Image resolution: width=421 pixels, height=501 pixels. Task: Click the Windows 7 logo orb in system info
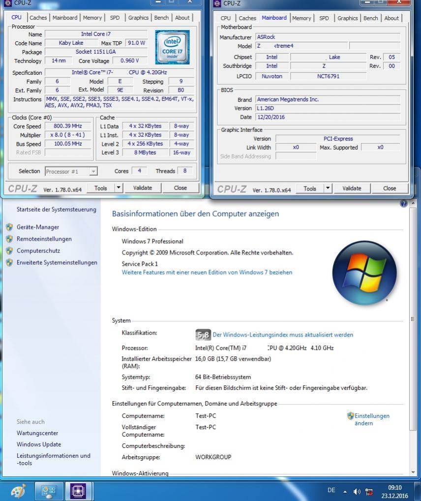364,273
